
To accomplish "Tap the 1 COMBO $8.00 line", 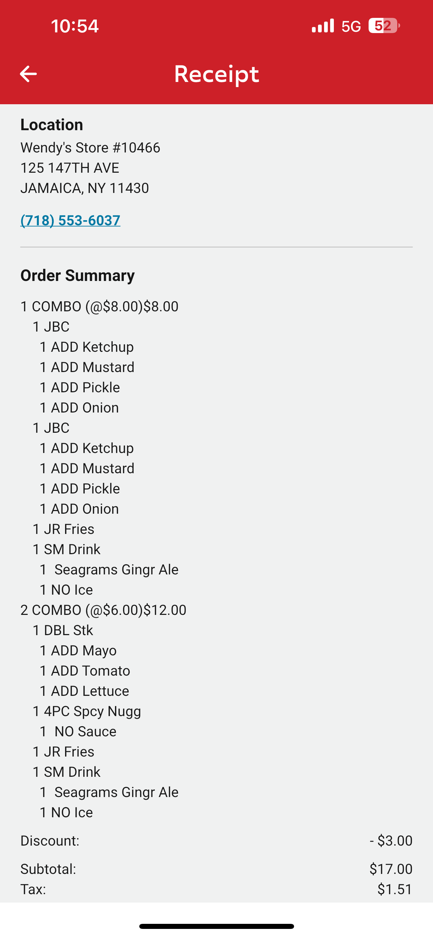I will point(99,306).
